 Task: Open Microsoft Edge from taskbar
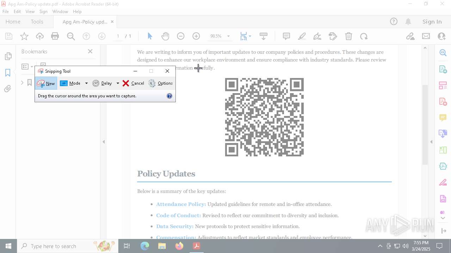pos(145,246)
